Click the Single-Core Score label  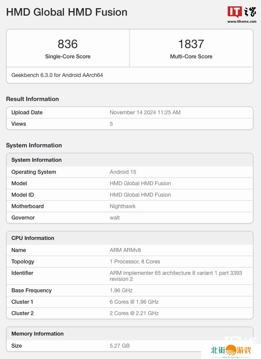coord(68,57)
